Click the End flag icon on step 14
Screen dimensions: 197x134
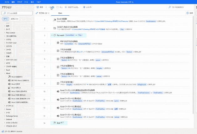(55, 123)
